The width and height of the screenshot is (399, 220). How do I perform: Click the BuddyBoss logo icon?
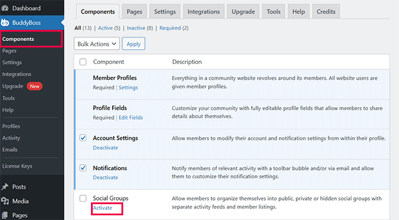click(x=5, y=23)
